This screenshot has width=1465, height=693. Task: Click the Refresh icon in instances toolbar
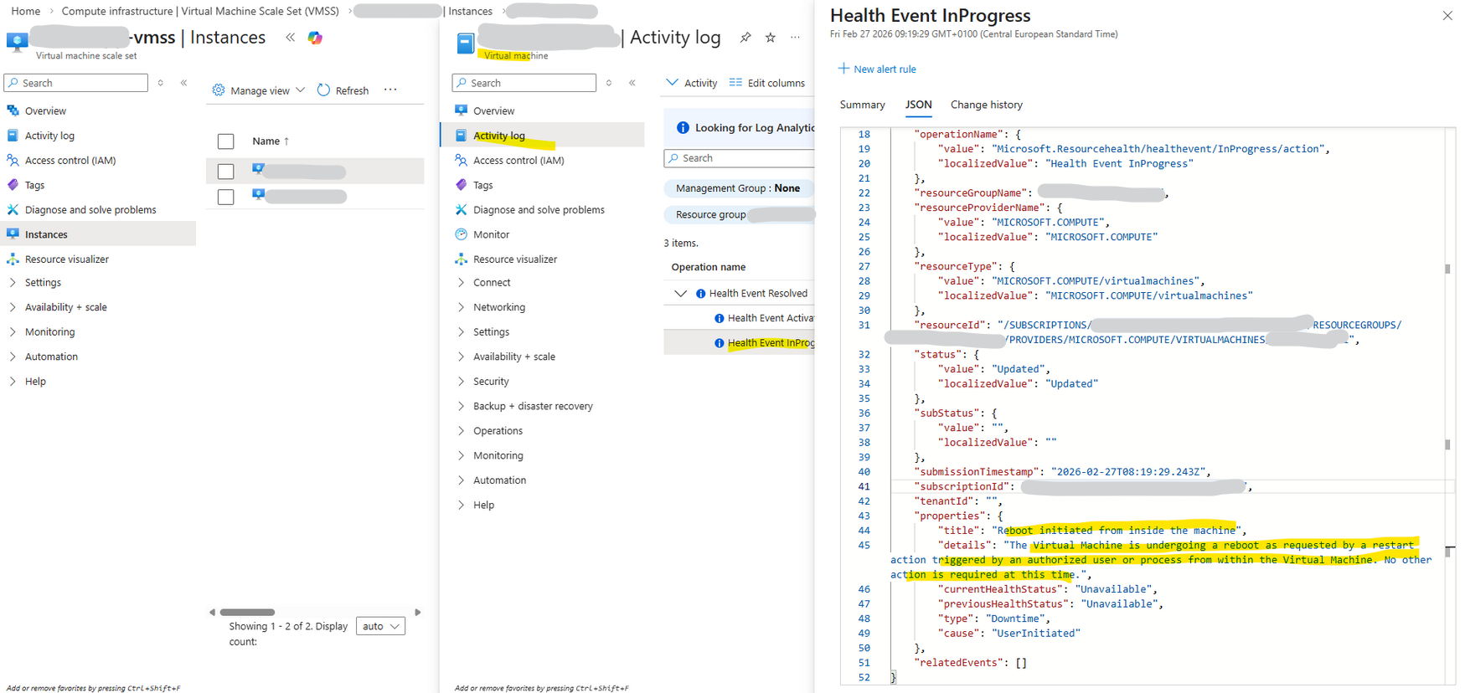[324, 90]
